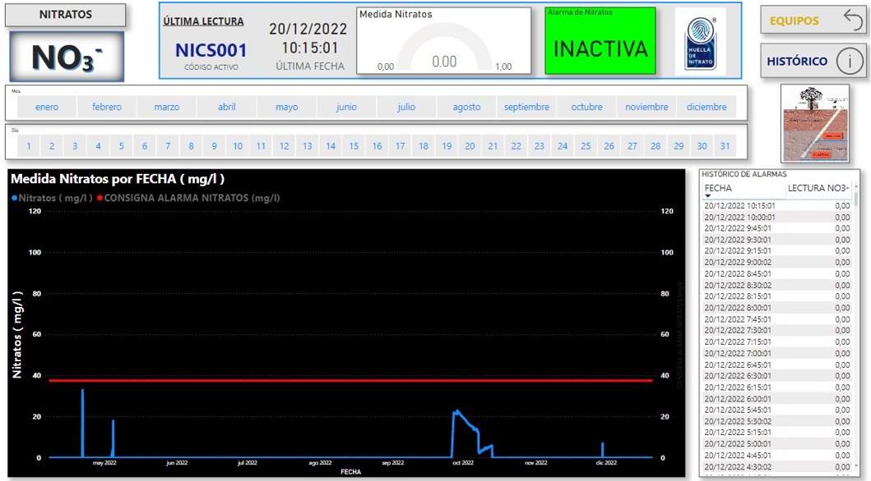Select day 31 in day slicer

coord(725,146)
